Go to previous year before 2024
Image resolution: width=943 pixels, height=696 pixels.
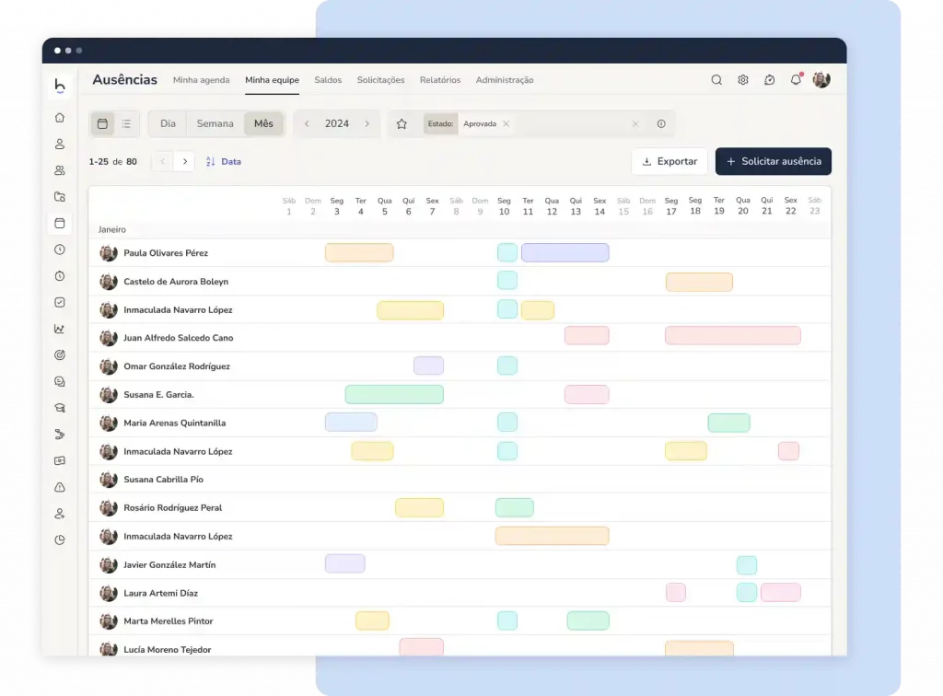click(307, 123)
